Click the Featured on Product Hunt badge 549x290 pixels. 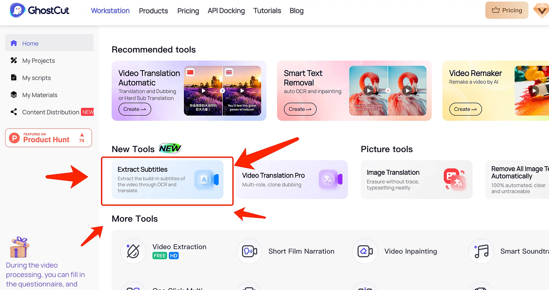click(49, 138)
